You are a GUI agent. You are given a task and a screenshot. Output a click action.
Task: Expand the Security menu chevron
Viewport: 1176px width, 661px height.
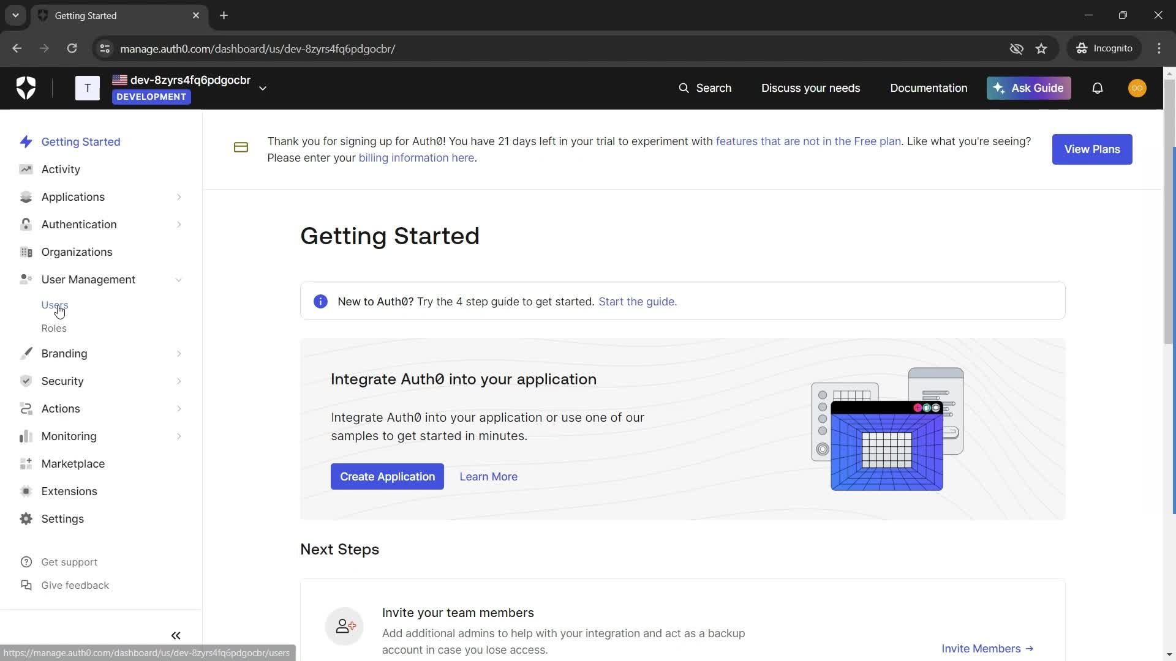click(179, 381)
